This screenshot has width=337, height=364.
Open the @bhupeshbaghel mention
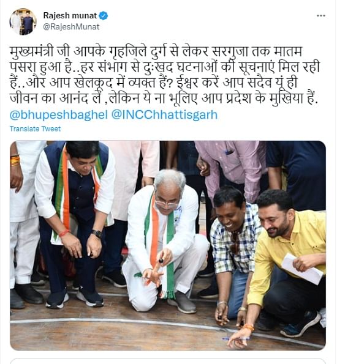59,114
